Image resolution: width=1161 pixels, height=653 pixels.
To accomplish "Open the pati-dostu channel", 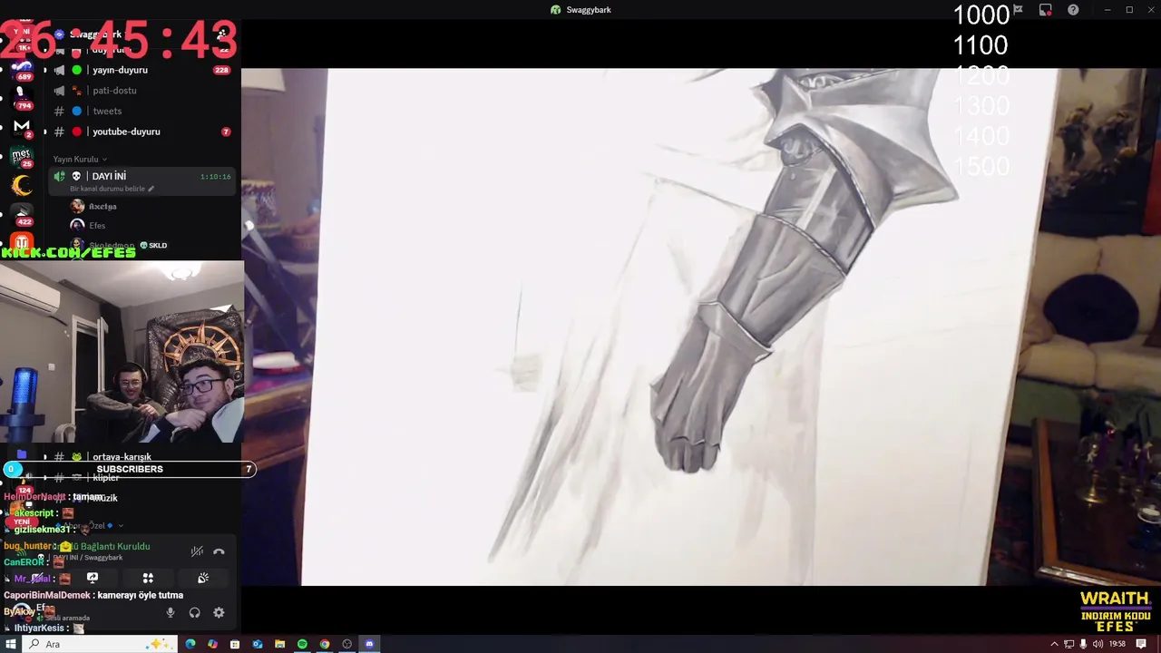I will point(141,91).
